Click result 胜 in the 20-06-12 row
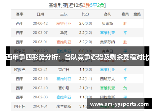The height and width of the screenshot is (112, 155). tap(125, 24)
